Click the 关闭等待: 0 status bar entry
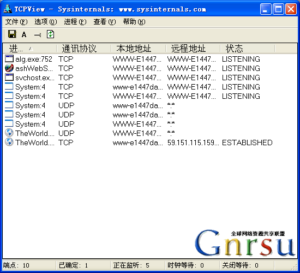Image resolution: width=300 pixels, height=273 pixels. coord(240,265)
